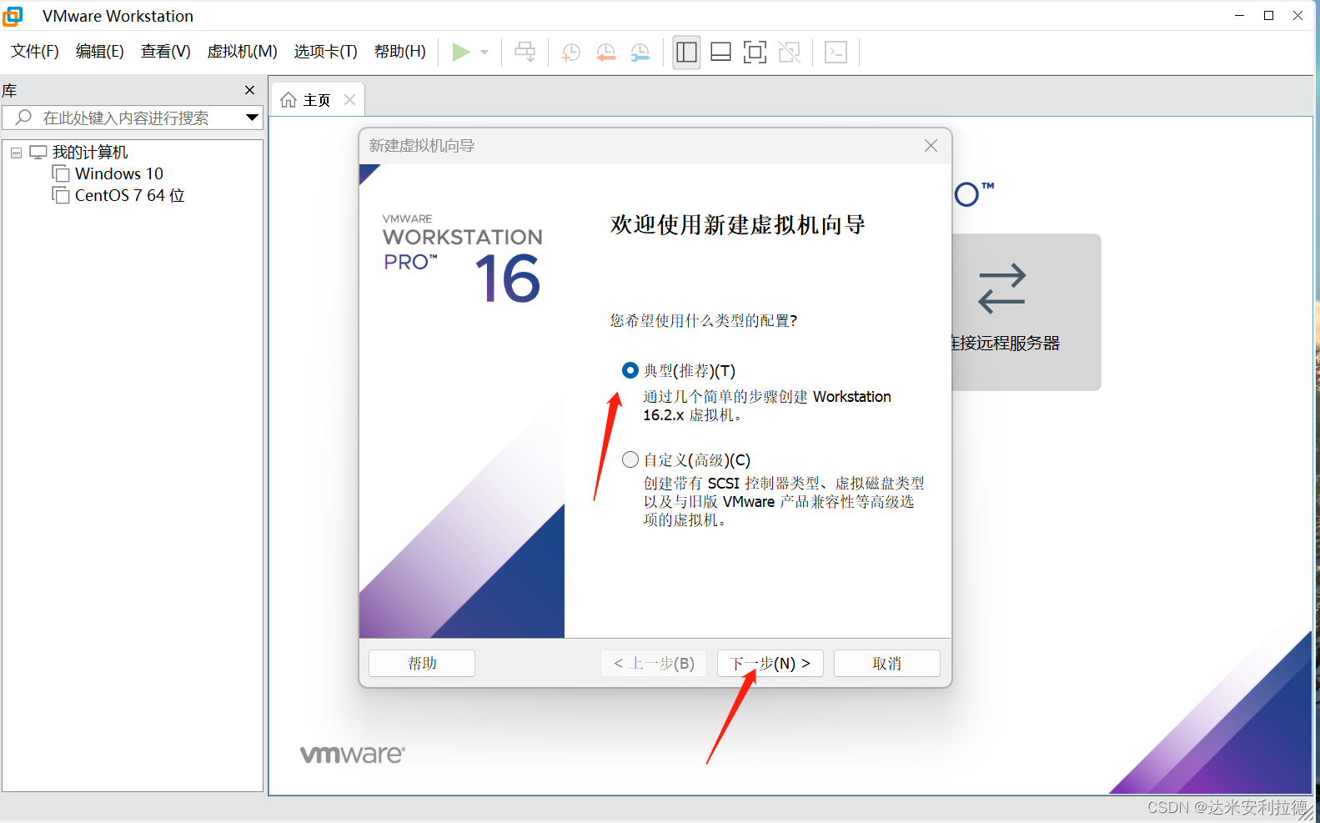Click the search magnifier icon in library
This screenshot has height=823, width=1320.
[23, 118]
